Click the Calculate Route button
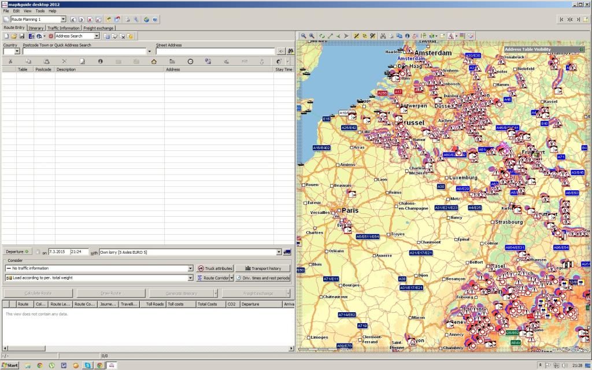This screenshot has width=592, height=370. coord(38,293)
